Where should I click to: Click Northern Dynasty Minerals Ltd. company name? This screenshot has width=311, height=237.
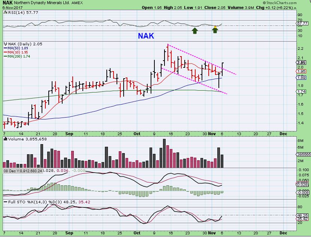pyautogui.click(x=42, y=3)
